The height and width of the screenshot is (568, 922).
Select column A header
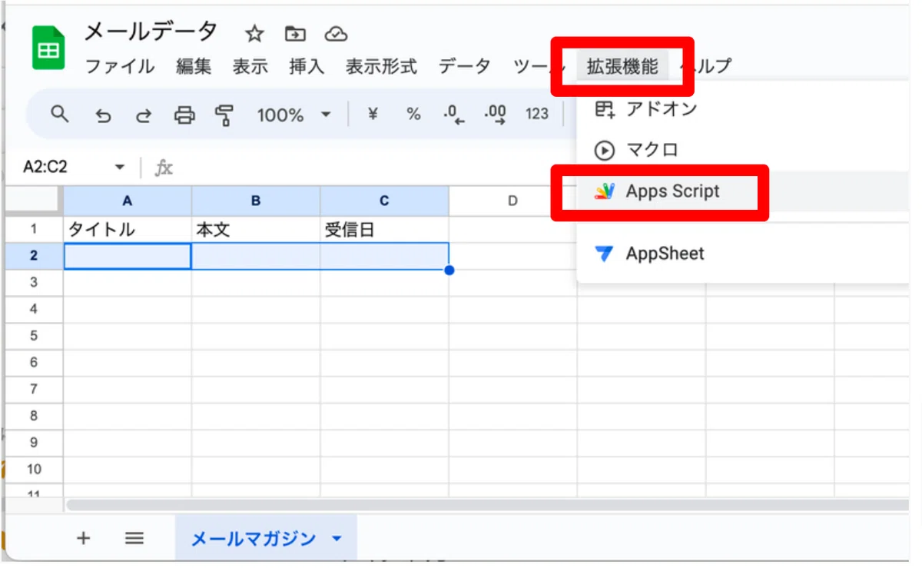[x=128, y=201]
